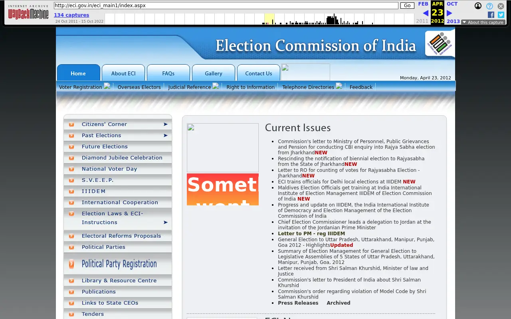Open the Telephone Directories dropdown menu
The width and height of the screenshot is (511, 319).
(312, 87)
